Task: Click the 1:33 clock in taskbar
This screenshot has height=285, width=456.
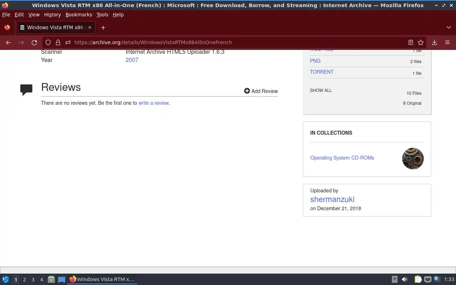Action: pyautogui.click(x=449, y=280)
